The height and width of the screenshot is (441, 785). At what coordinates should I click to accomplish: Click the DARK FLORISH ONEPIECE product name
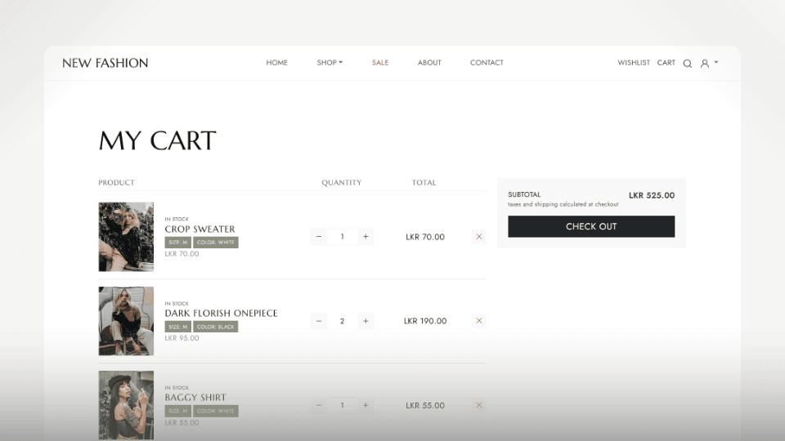pyautogui.click(x=221, y=314)
